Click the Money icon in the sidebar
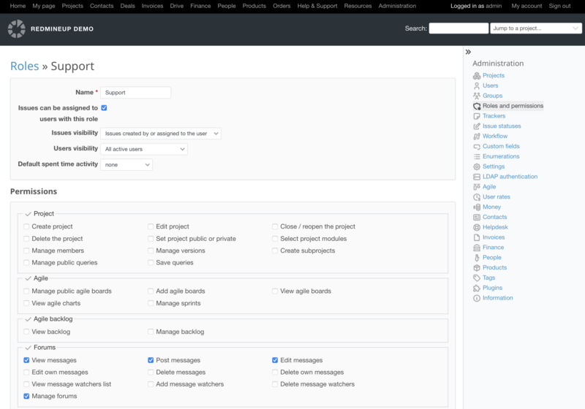This screenshot has width=585, height=409. point(477,207)
